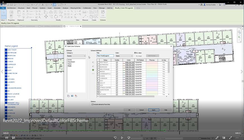Viewport: 244px width, 140px height.
Task: Click the Title input field
Action: 105,56
